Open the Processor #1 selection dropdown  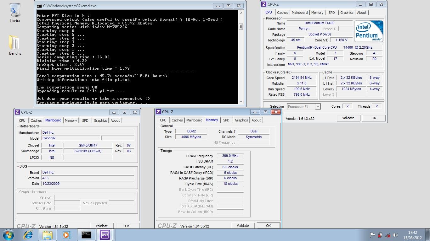[x=304, y=107]
